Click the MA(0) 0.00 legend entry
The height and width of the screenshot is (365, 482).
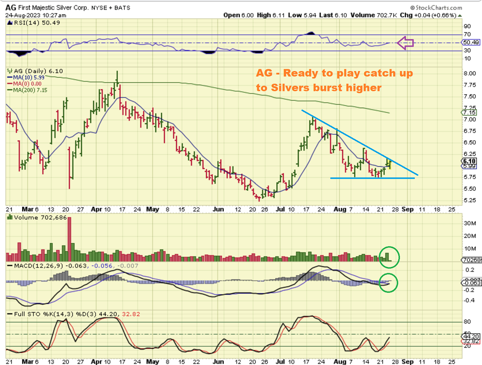27,84
